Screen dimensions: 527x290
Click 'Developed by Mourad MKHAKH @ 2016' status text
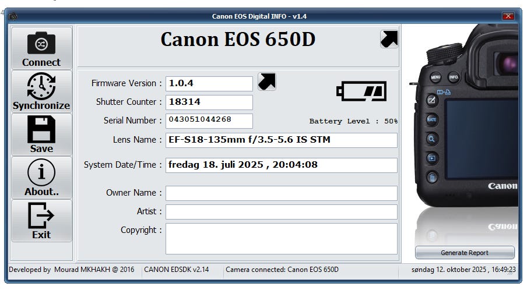click(x=71, y=270)
